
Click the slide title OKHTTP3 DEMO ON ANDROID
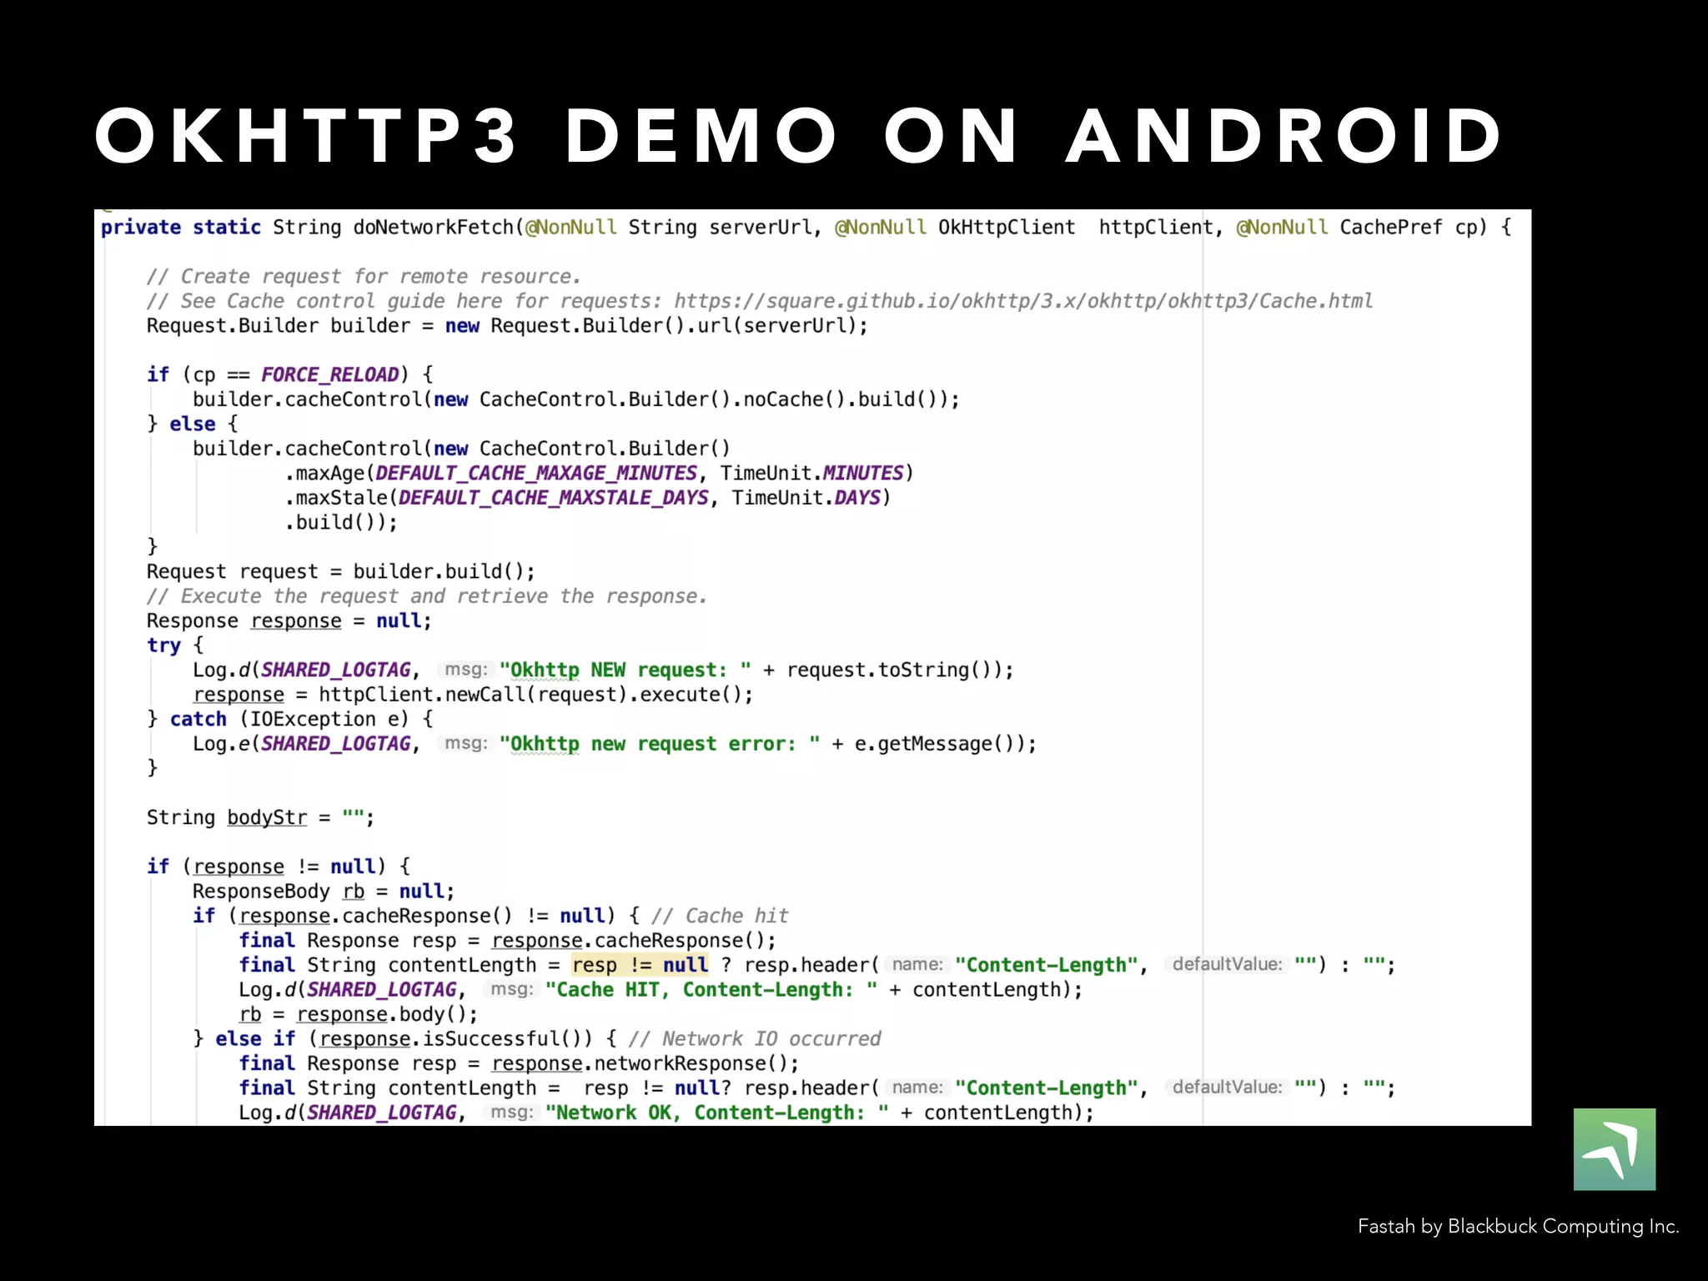click(x=799, y=136)
